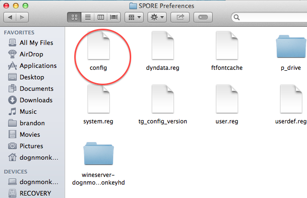
Task: Click the system.reg file
Action: 98,100
